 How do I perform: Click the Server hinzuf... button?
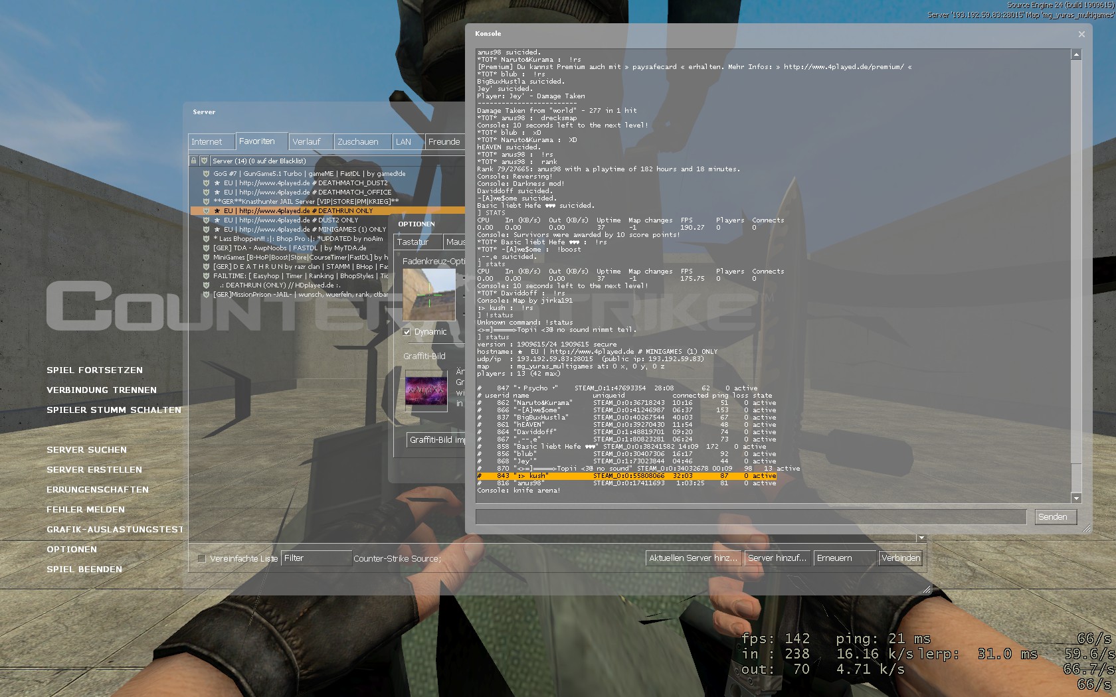(x=778, y=558)
